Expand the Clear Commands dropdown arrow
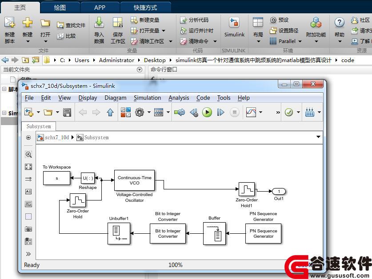 tap(215, 41)
